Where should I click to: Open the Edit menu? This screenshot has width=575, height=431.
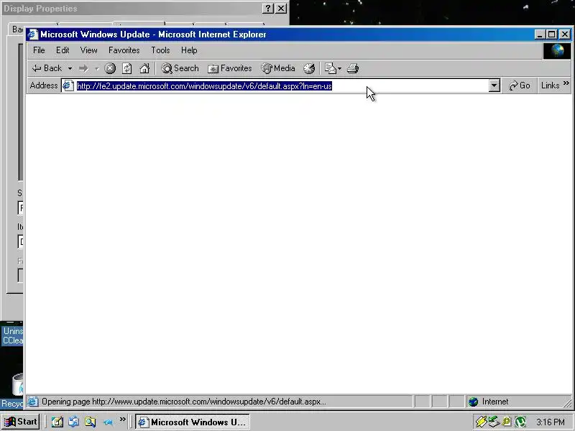(x=63, y=50)
